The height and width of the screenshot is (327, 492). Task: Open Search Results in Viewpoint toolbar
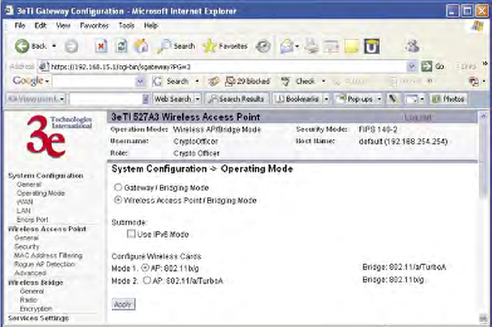click(237, 99)
